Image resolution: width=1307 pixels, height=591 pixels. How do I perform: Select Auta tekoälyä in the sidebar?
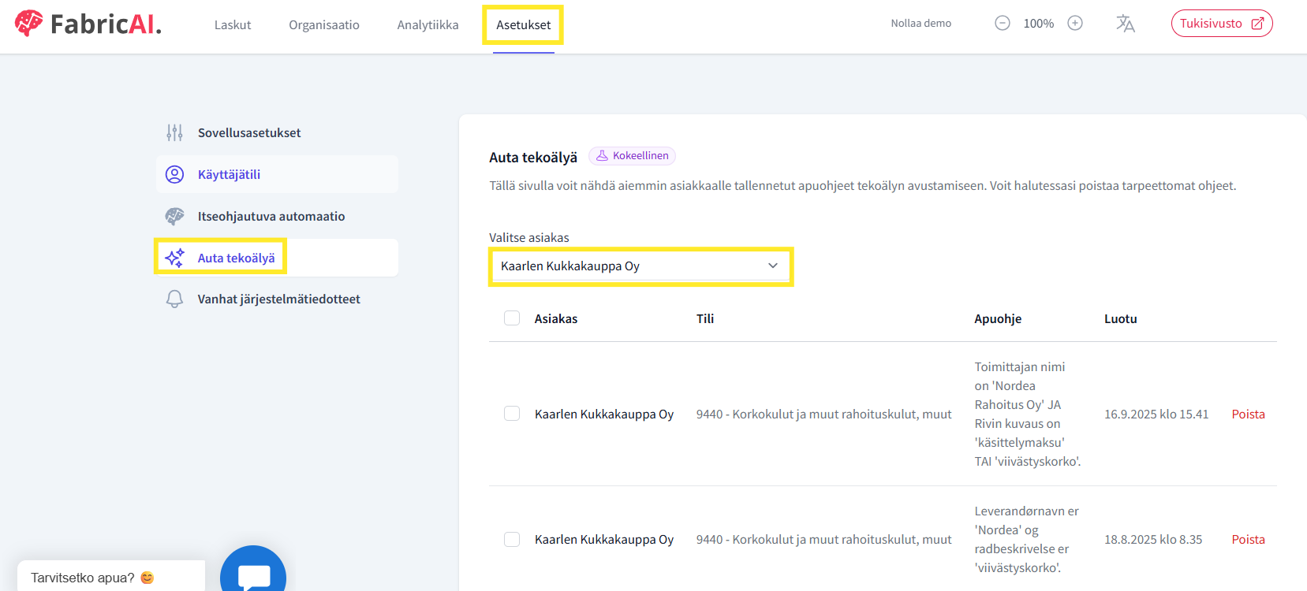(x=236, y=258)
